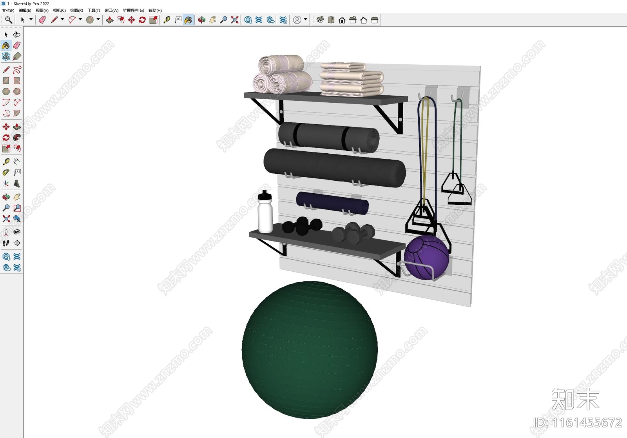
Task: Select the Rectangle tool in left palette
Action: click(x=6, y=81)
